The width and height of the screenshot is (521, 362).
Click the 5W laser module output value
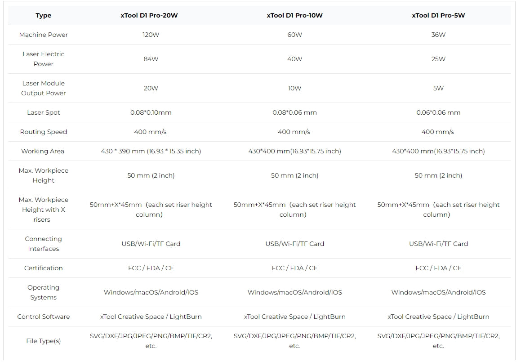coord(438,88)
